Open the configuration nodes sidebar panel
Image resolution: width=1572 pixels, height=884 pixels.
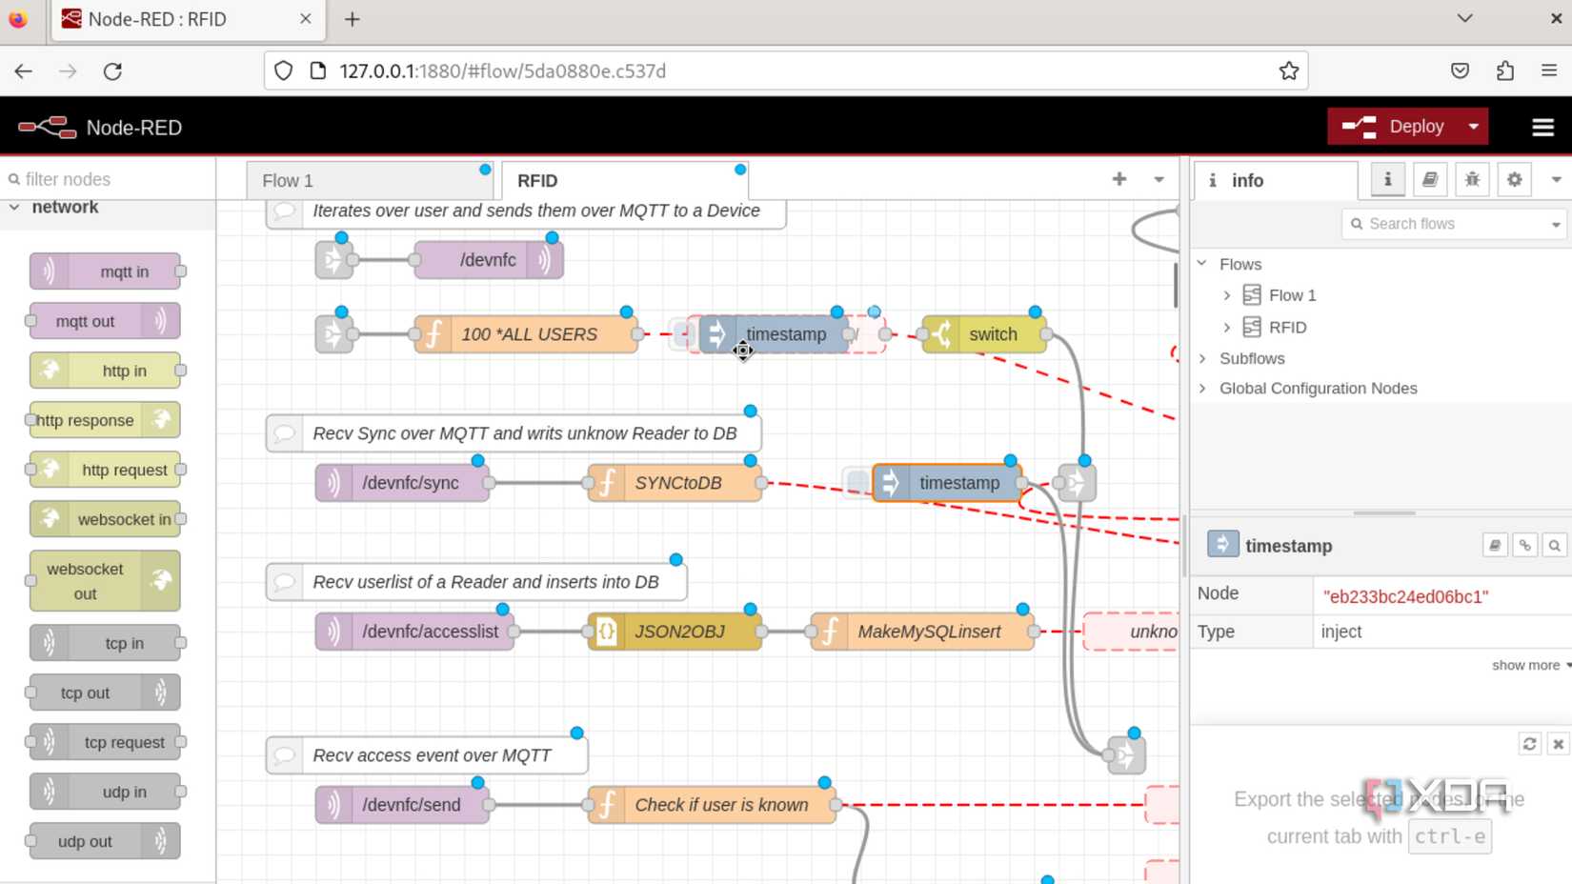click(x=1514, y=179)
